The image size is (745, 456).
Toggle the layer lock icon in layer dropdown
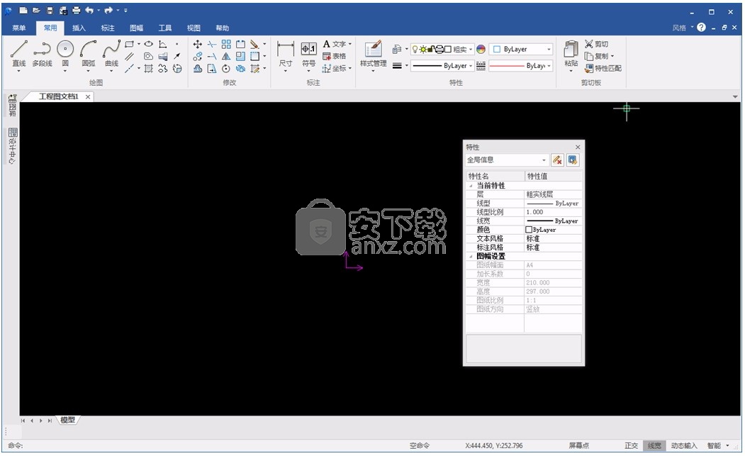point(432,50)
